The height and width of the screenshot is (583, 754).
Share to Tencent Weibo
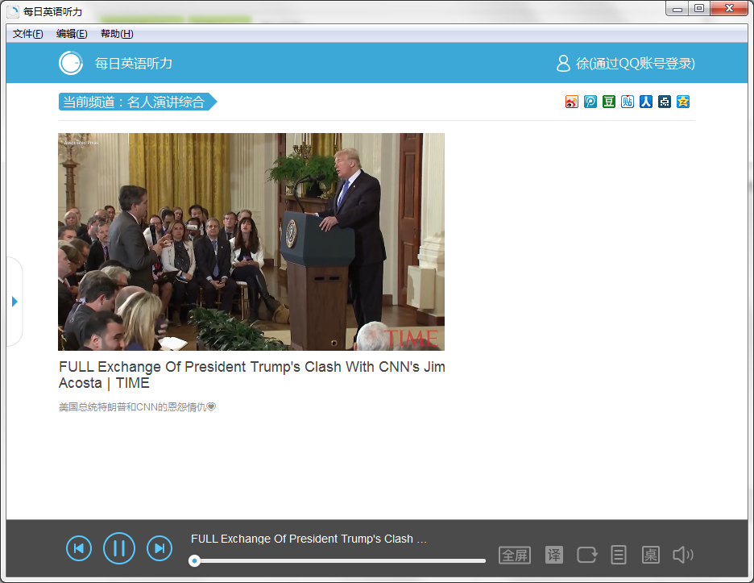coord(590,102)
